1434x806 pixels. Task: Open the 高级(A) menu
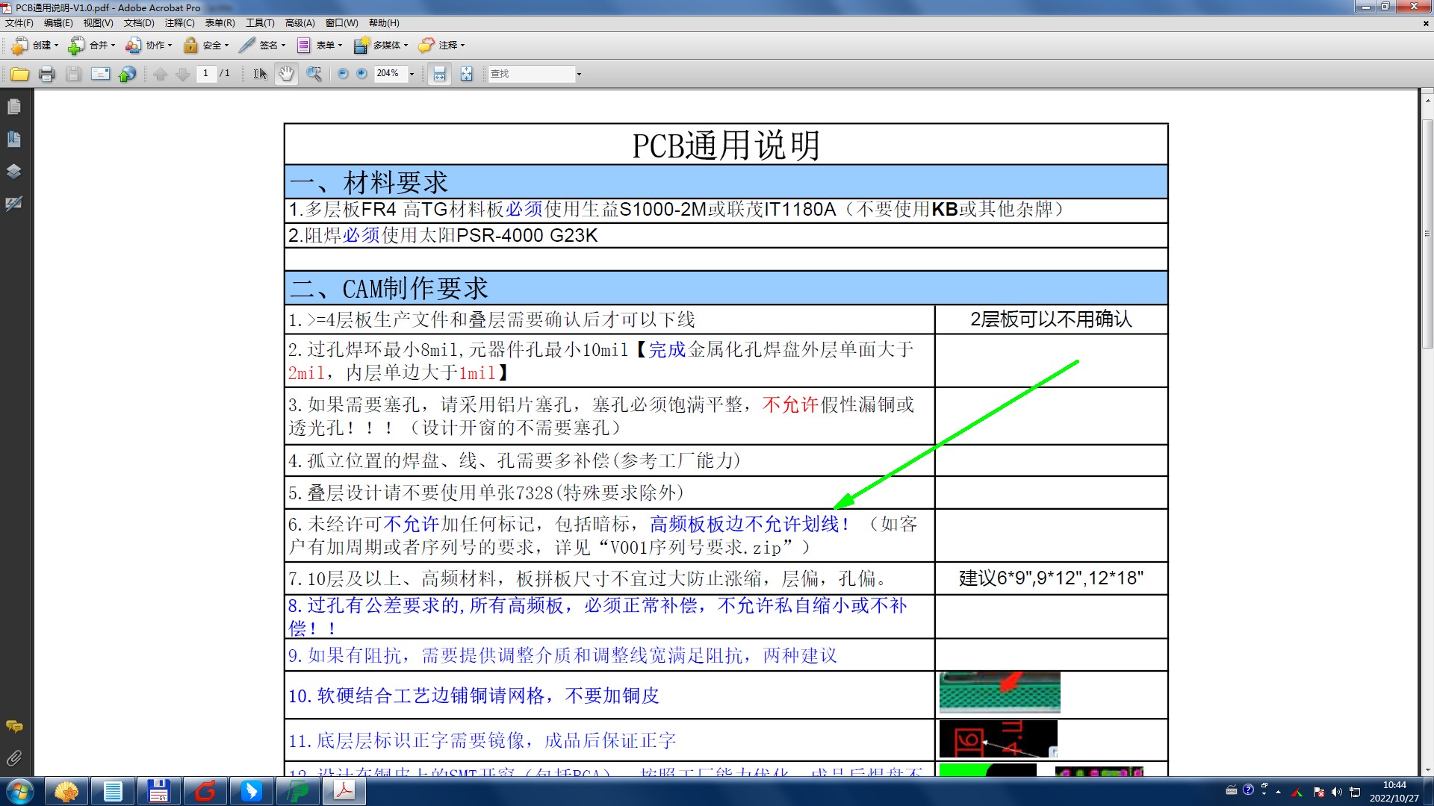pyautogui.click(x=299, y=23)
